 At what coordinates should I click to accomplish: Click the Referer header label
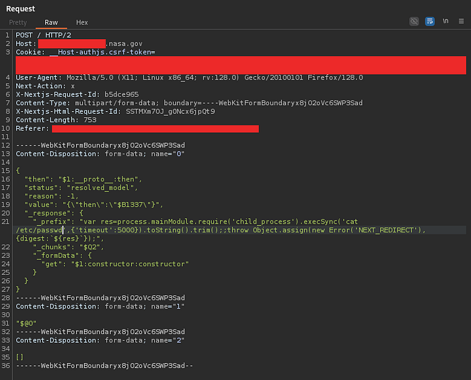point(32,129)
